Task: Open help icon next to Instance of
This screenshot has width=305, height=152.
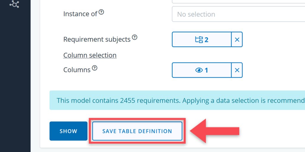Action: [x=101, y=12]
